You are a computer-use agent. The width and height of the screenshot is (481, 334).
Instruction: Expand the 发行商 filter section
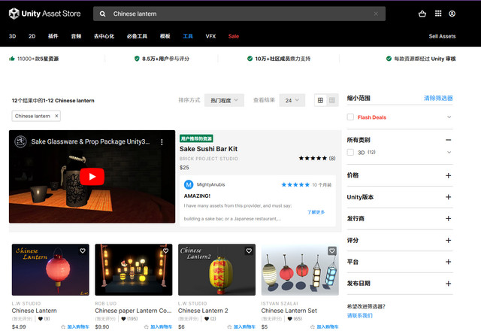click(448, 219)
